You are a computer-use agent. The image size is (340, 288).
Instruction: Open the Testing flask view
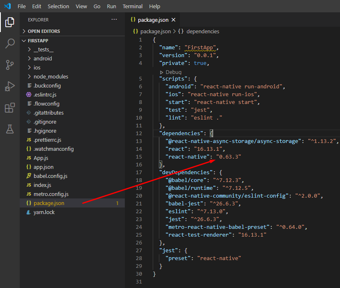click(x=10, y=129)
